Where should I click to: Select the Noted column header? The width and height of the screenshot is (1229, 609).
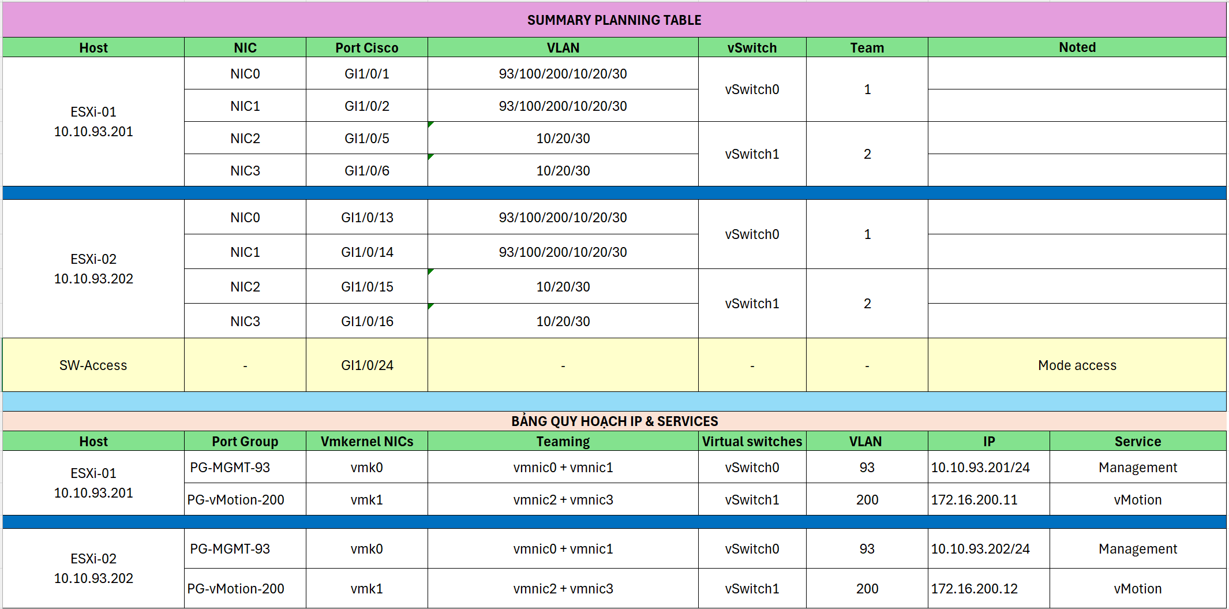point(1077,47)
